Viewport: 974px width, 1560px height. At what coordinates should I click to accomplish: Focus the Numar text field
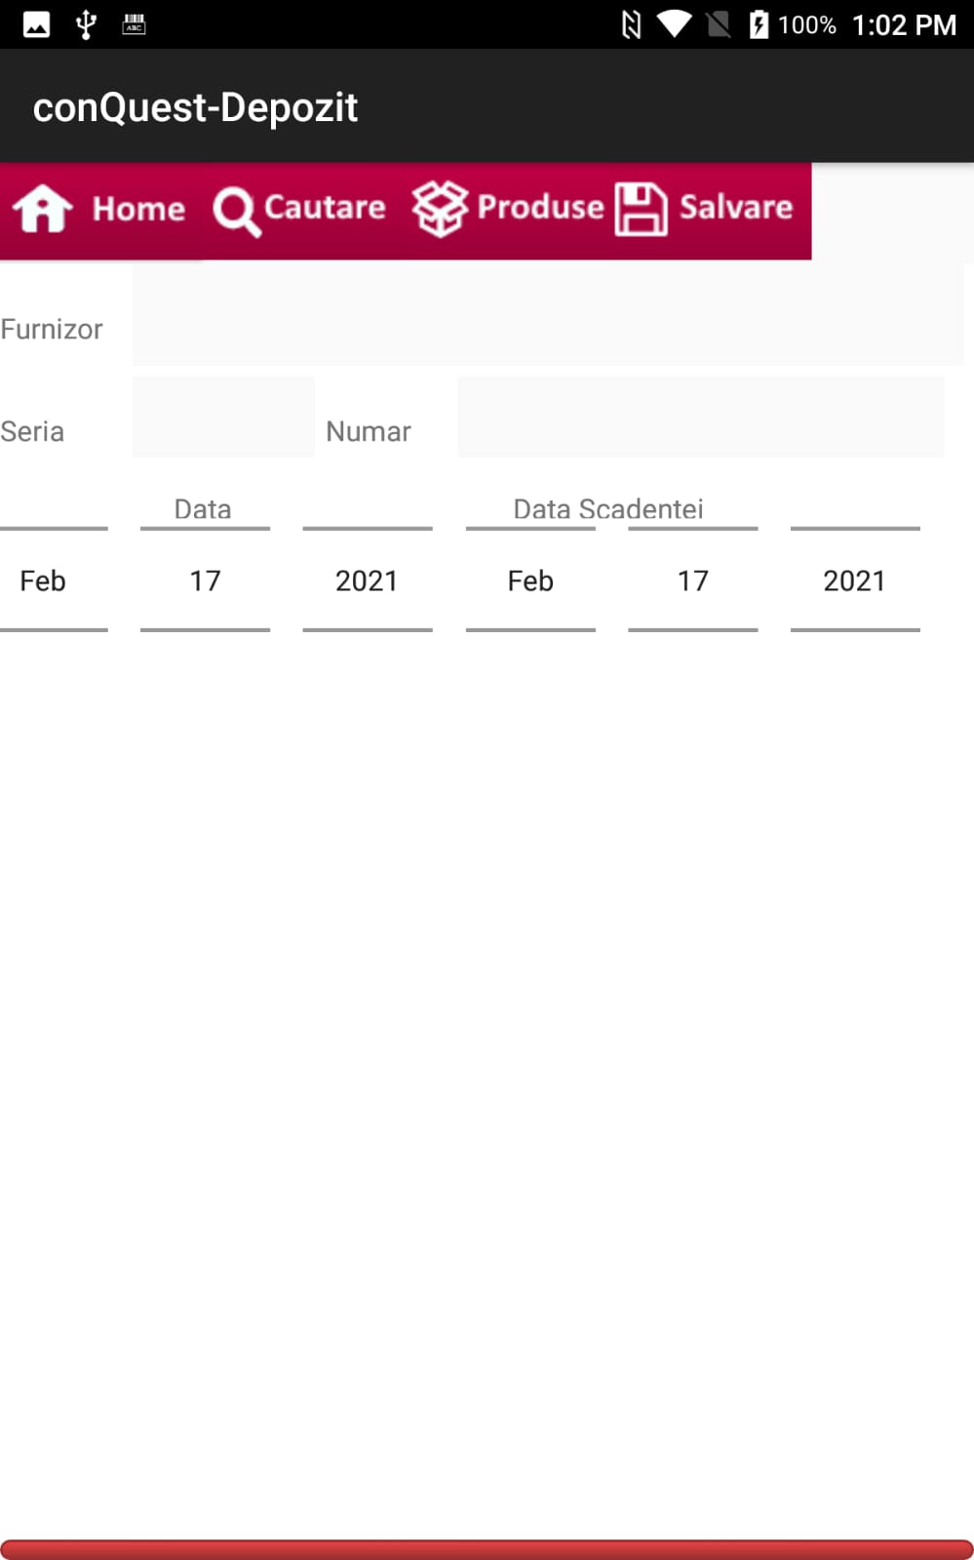click(701, 417)
